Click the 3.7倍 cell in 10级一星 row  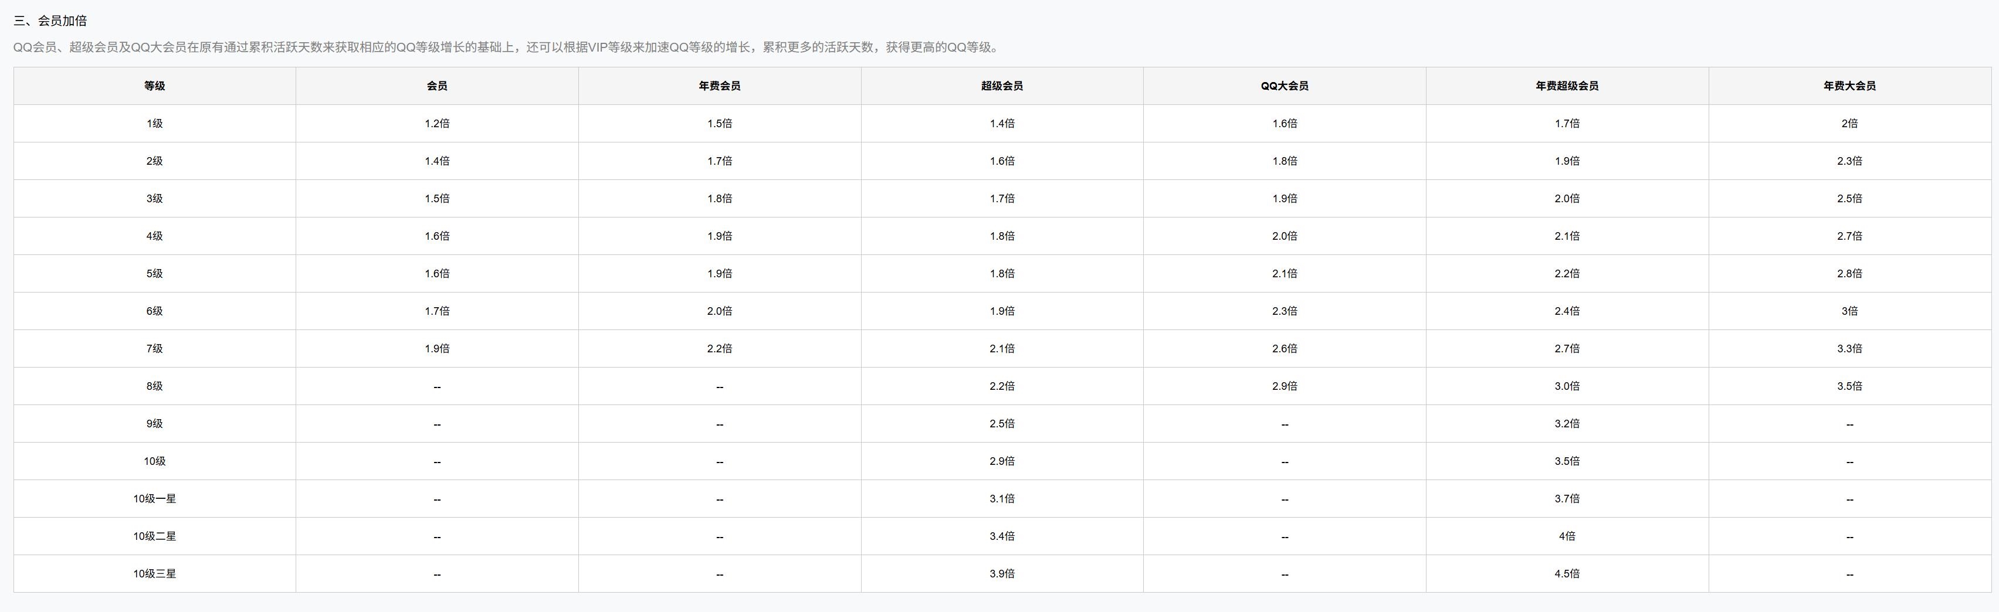(1567, 499)
